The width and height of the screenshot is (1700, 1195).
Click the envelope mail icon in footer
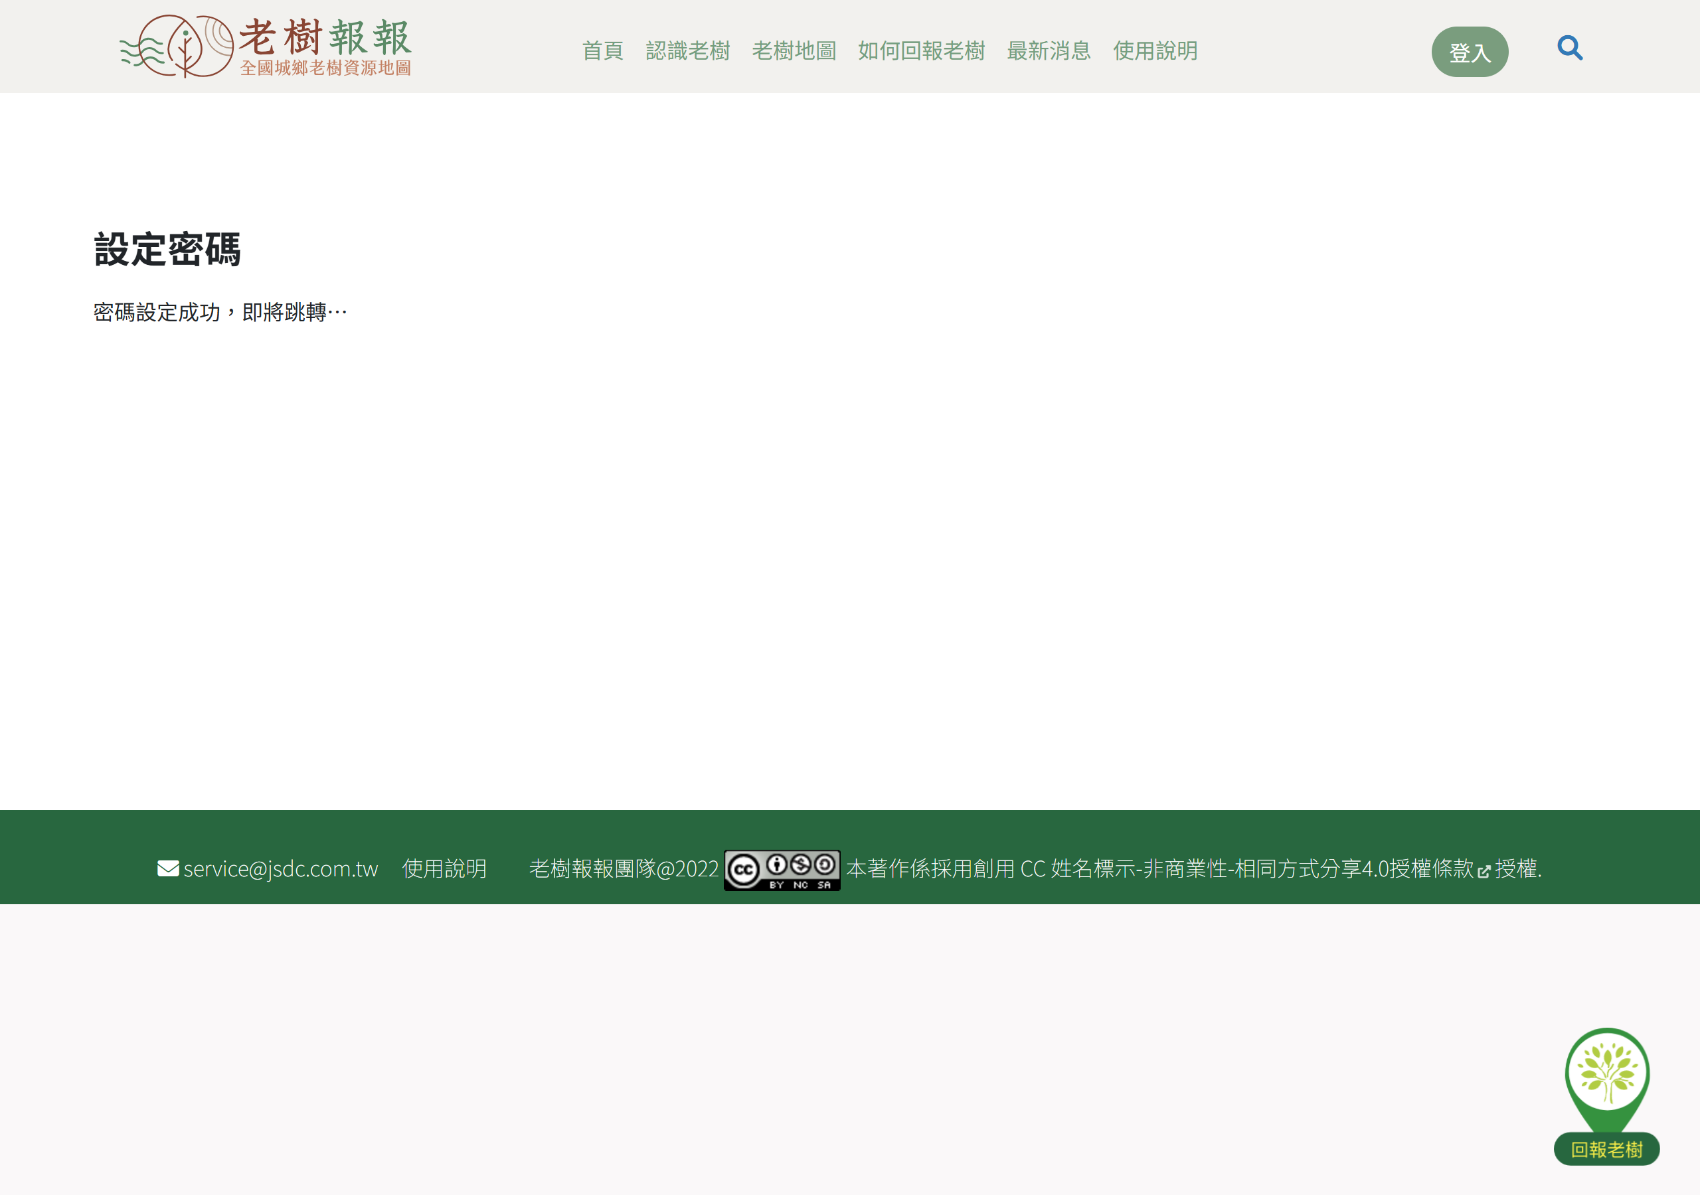tap(168, 868)
